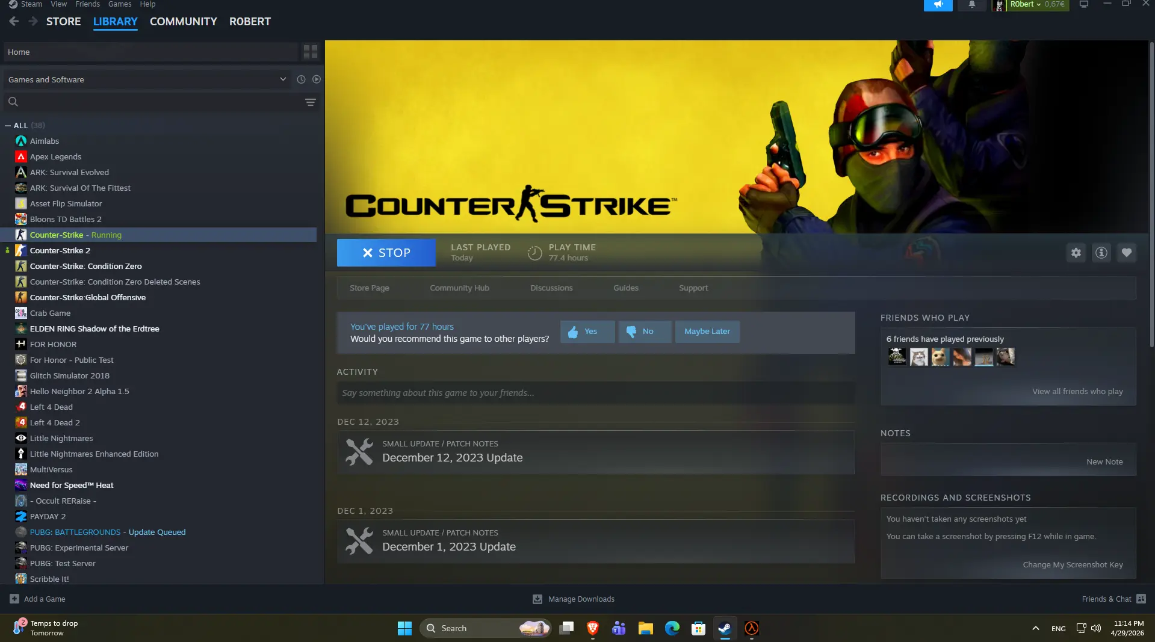
Task: Open Manage Downloads
Action: (x=574, y=599)
